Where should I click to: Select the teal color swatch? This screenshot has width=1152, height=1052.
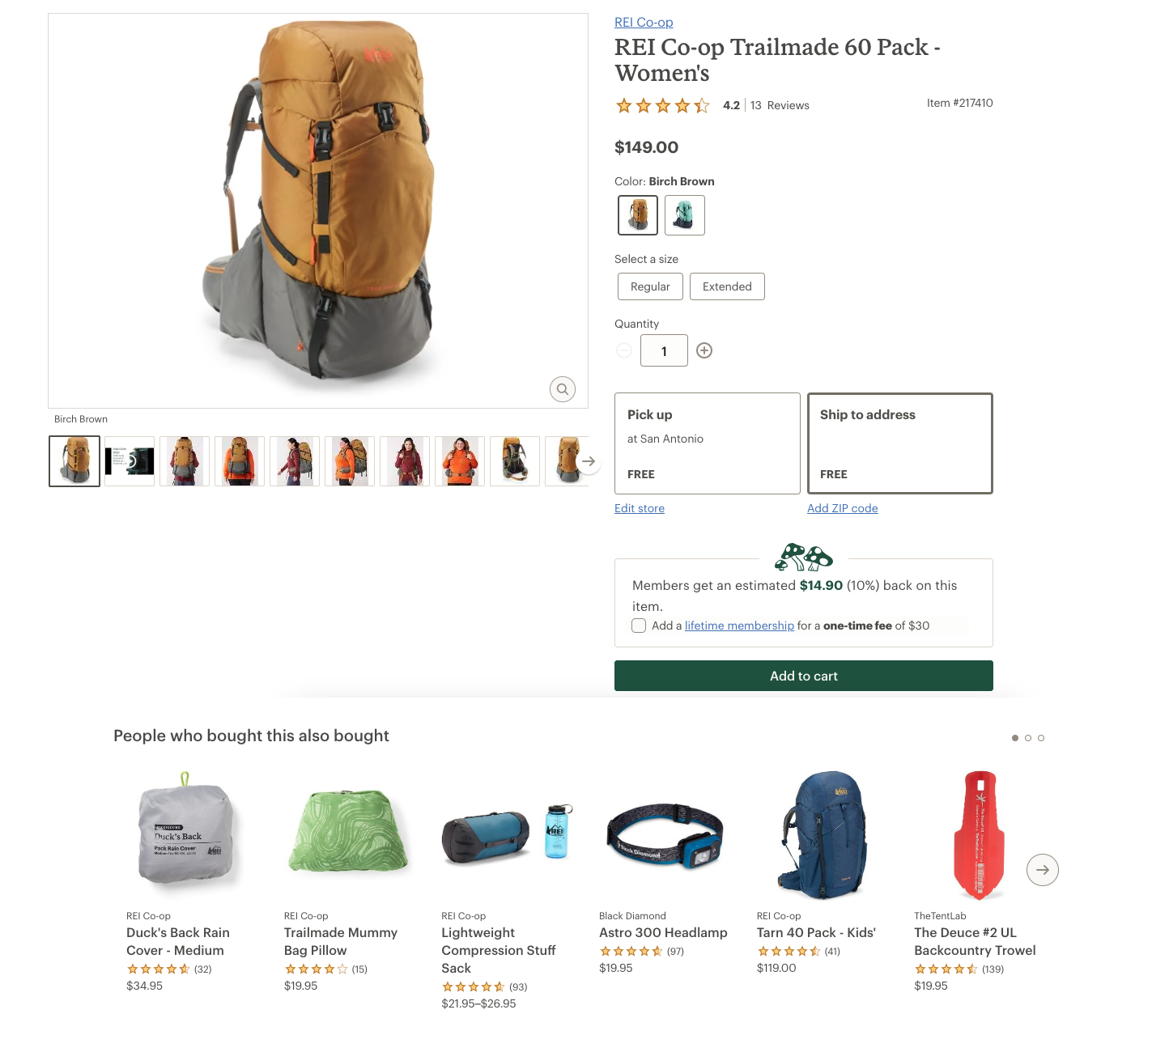point(685,215)
